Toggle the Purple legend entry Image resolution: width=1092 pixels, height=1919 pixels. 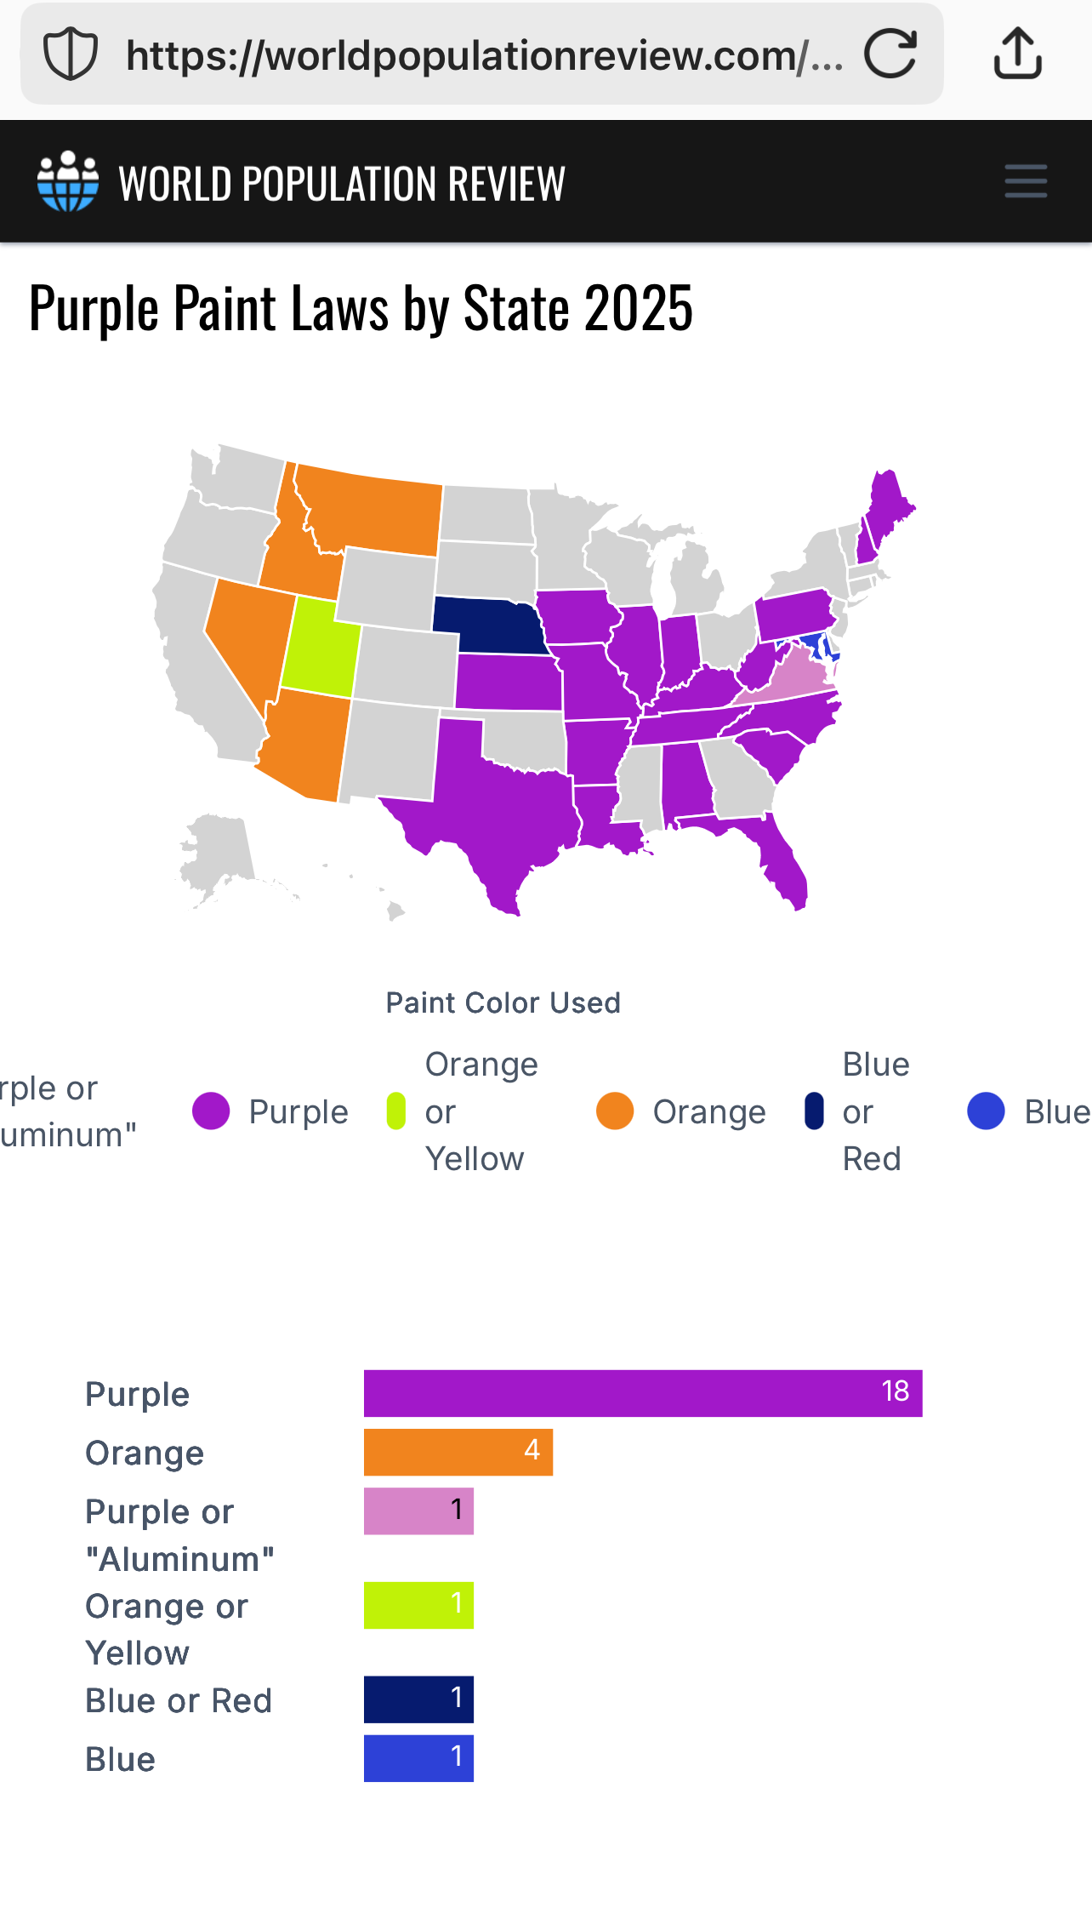tap(270, 1111)
